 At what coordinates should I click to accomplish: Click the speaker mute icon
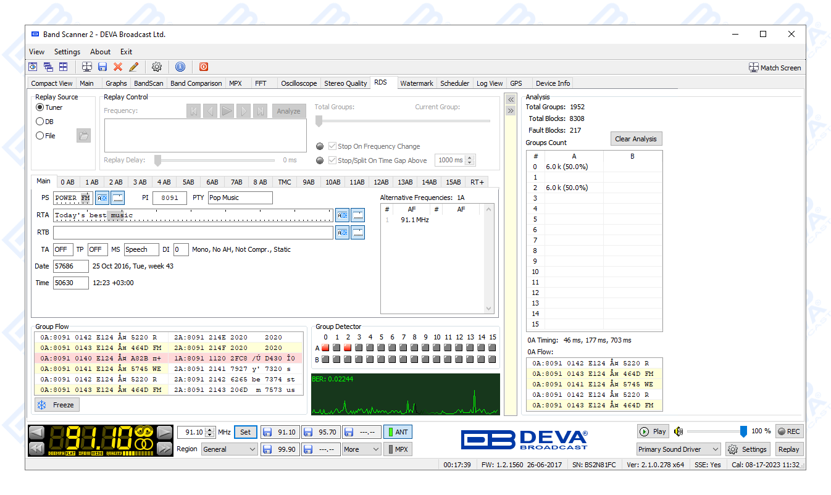[679, 431]
